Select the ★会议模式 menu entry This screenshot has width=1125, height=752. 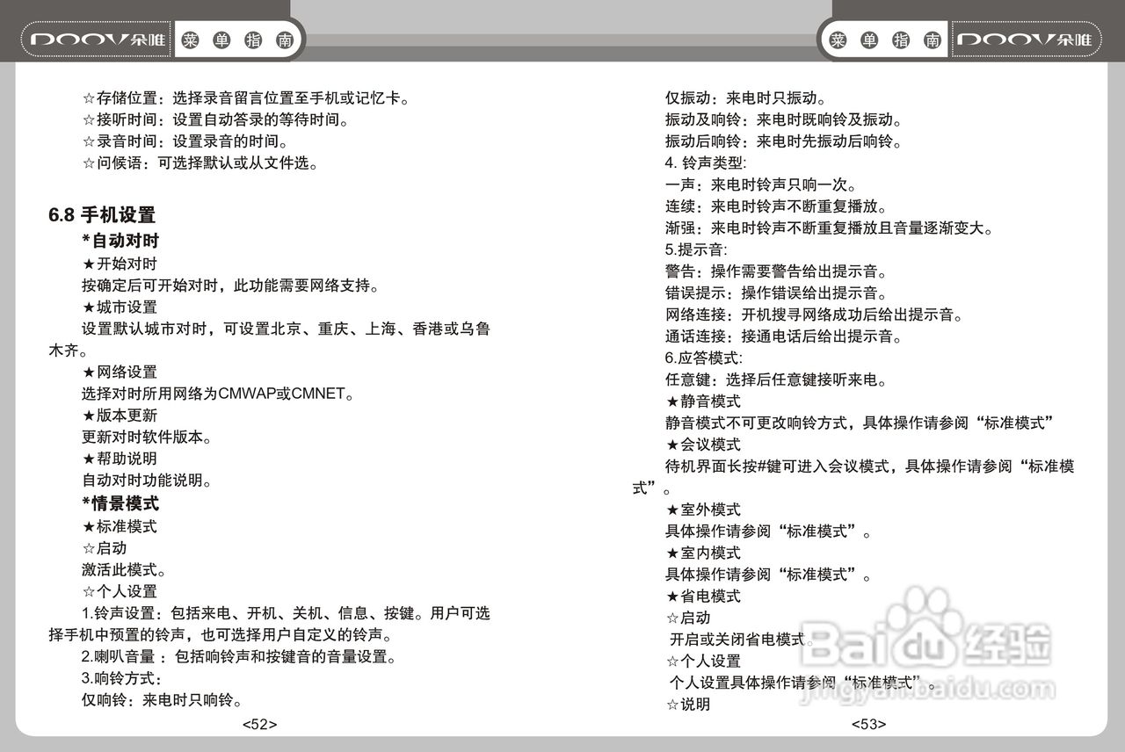coord(703,445)
